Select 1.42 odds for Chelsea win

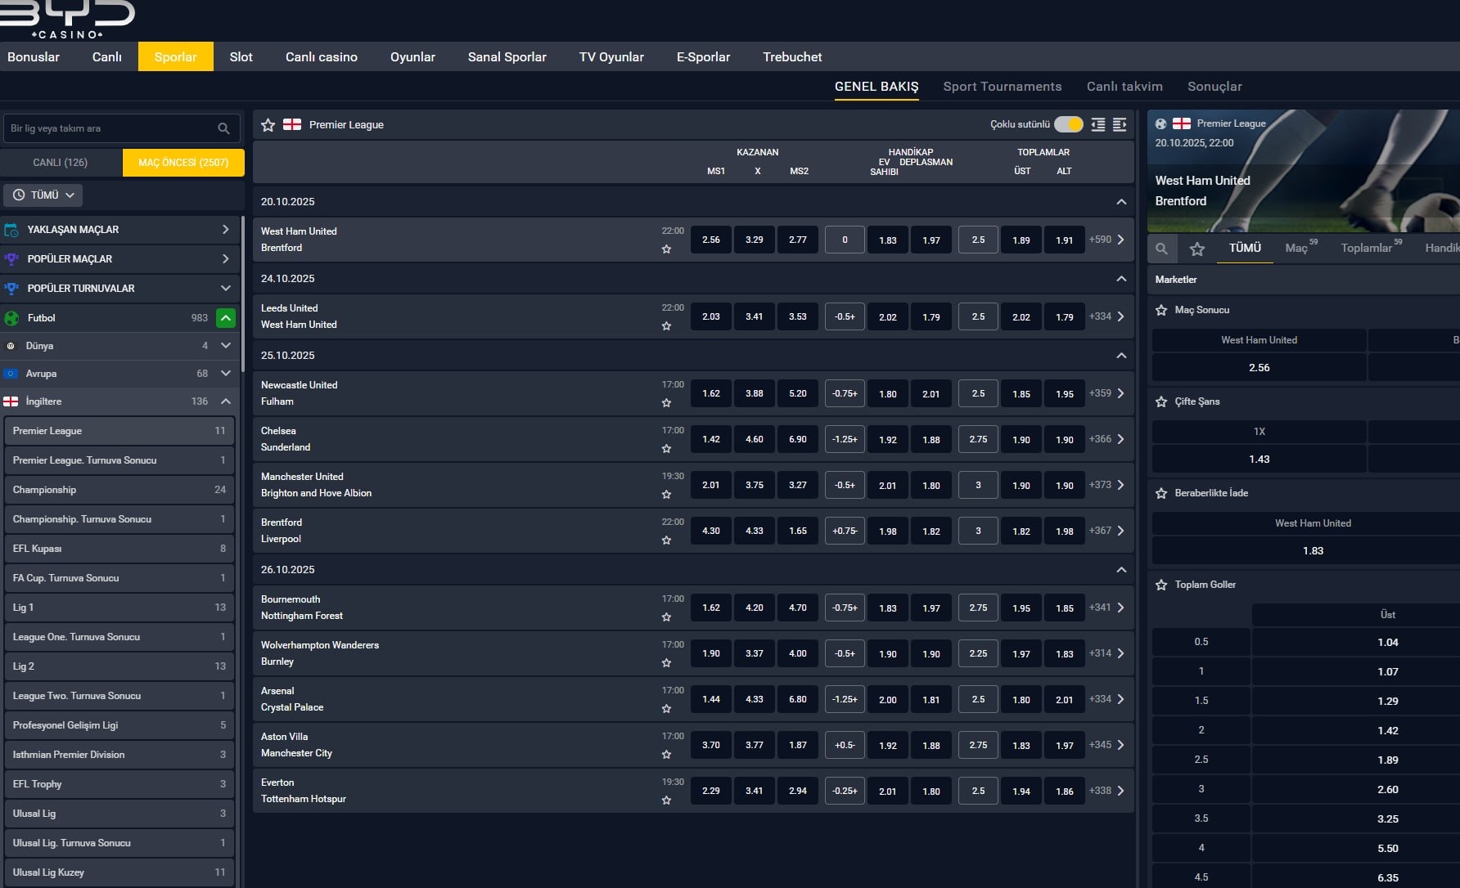(711, 439)
